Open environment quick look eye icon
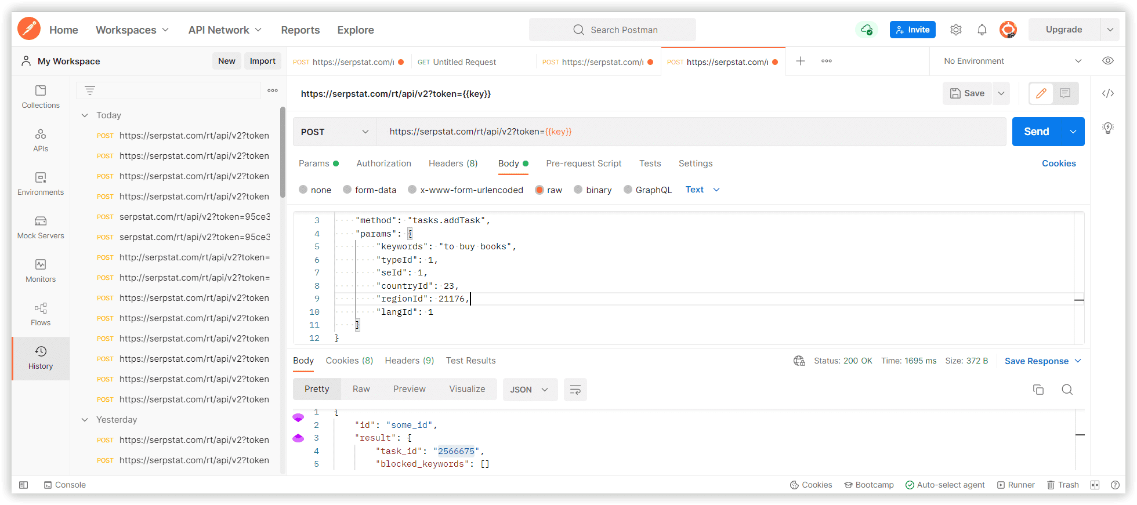Viewport: 1137px width, 505px height. tap(1108, 61)
